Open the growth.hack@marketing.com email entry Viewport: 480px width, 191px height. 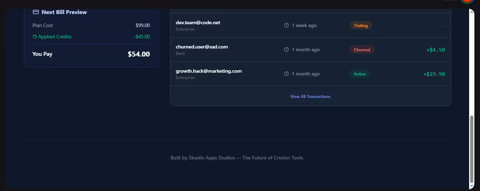tap(209, 71)
